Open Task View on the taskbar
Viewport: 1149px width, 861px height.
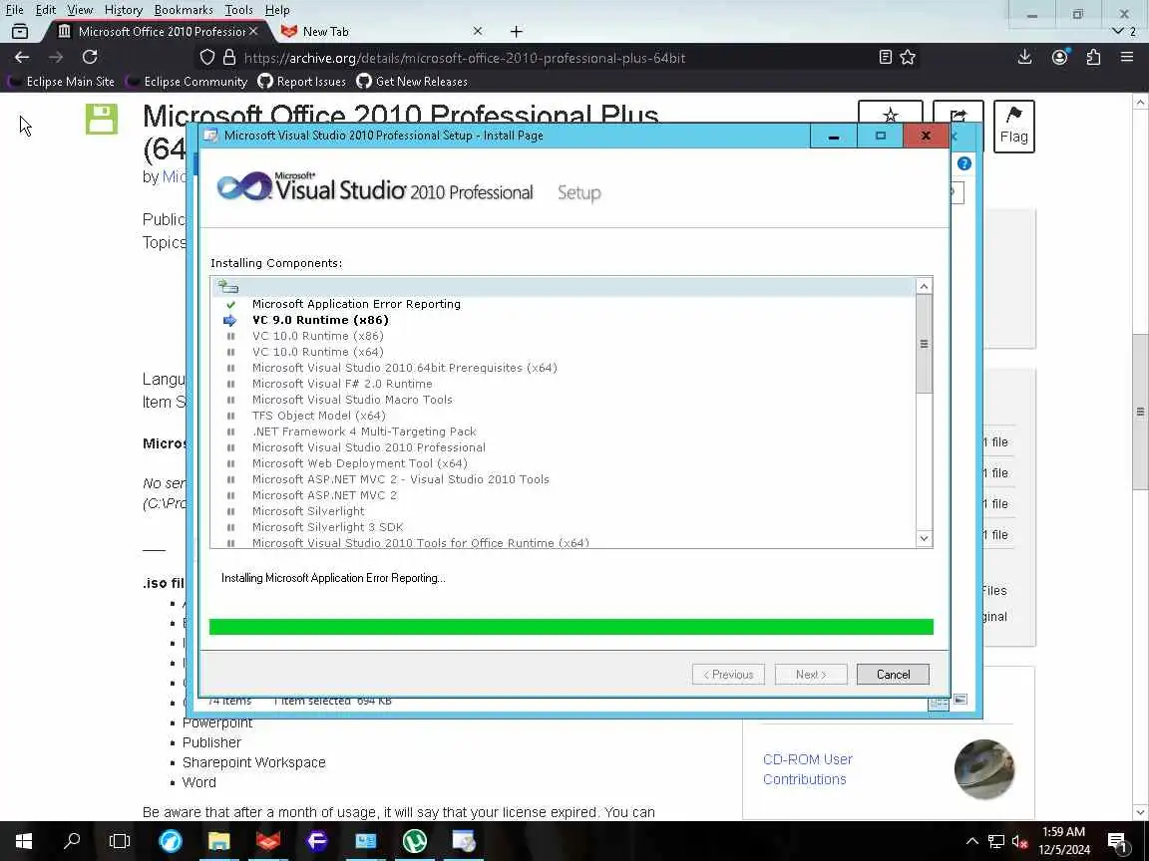[120, 840]
